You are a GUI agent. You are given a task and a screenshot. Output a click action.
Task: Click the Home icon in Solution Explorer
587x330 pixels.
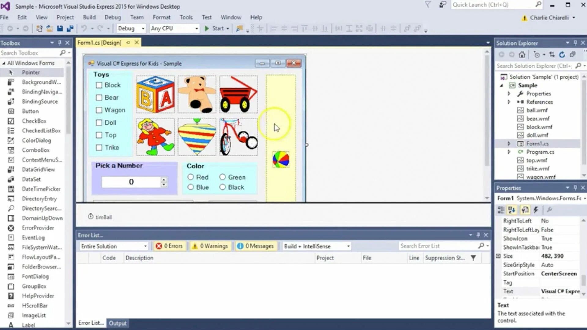click(522, 55)
